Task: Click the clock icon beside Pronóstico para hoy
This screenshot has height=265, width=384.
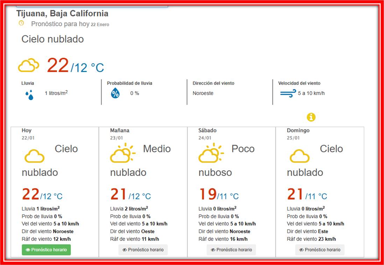Action: [21, 23]
